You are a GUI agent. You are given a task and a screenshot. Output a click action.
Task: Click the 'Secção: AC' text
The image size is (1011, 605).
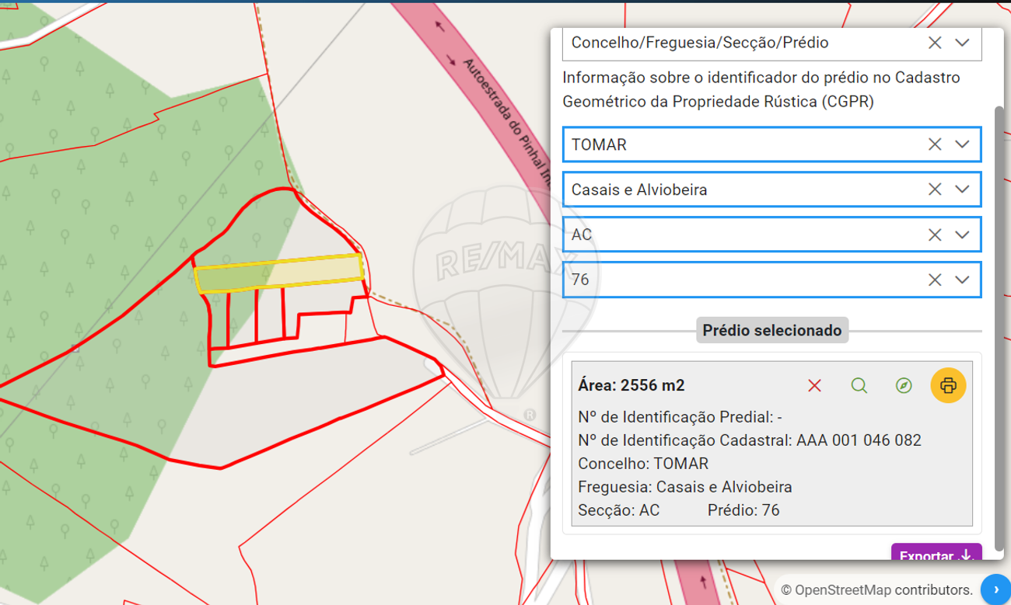[618, 510]
